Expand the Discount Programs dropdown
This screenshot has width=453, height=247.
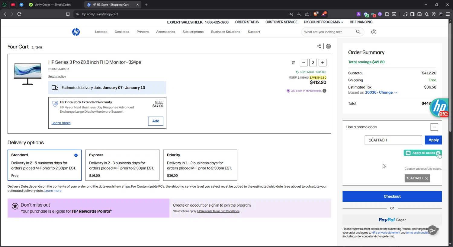pos(323,22)
